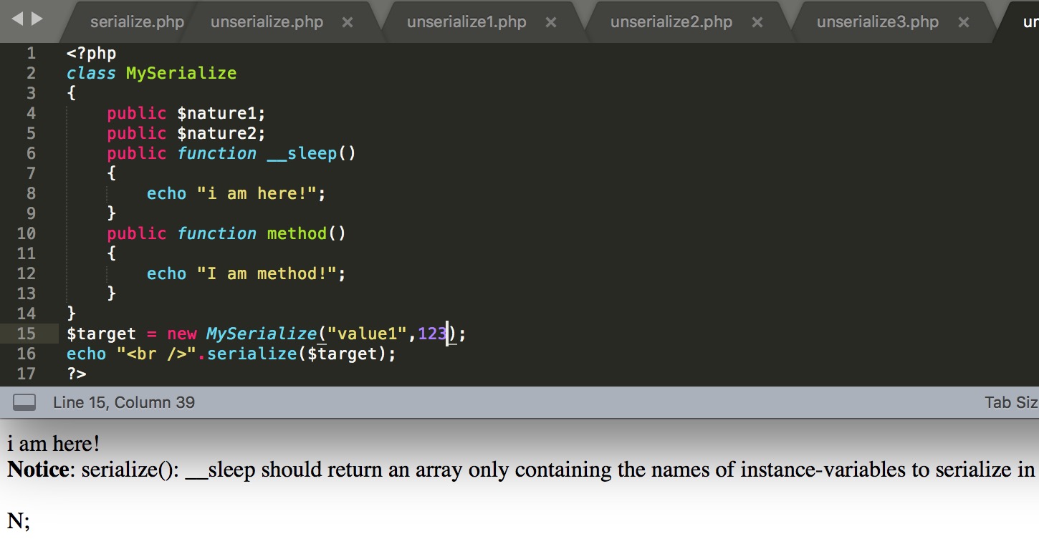The height and width of the screenshot is (544, 1039).
Task: Click the "<br />" string on line 16
Action: click(157, 354)
